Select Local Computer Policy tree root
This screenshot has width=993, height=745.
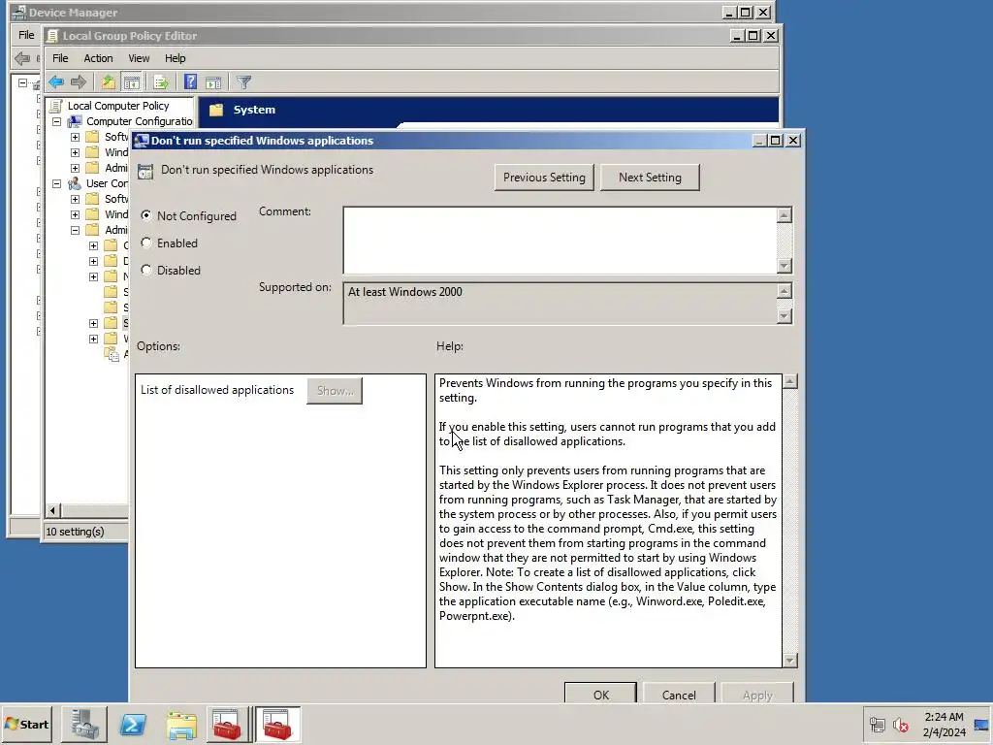click(x=117, y=106)
